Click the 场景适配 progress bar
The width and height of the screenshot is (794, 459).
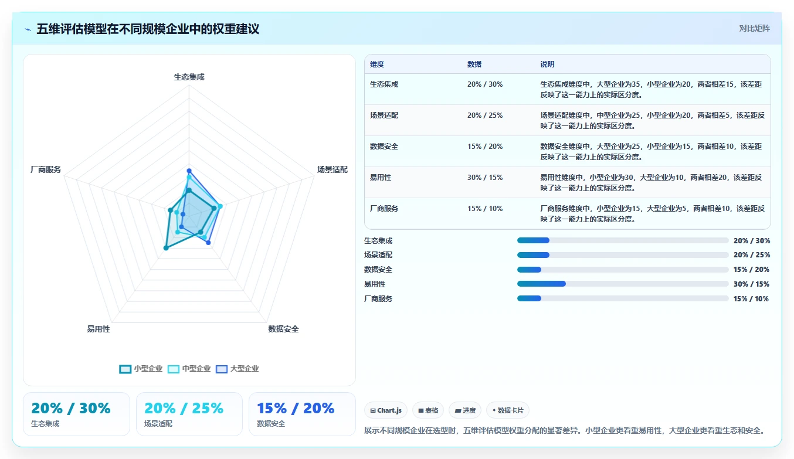[623, 255]
